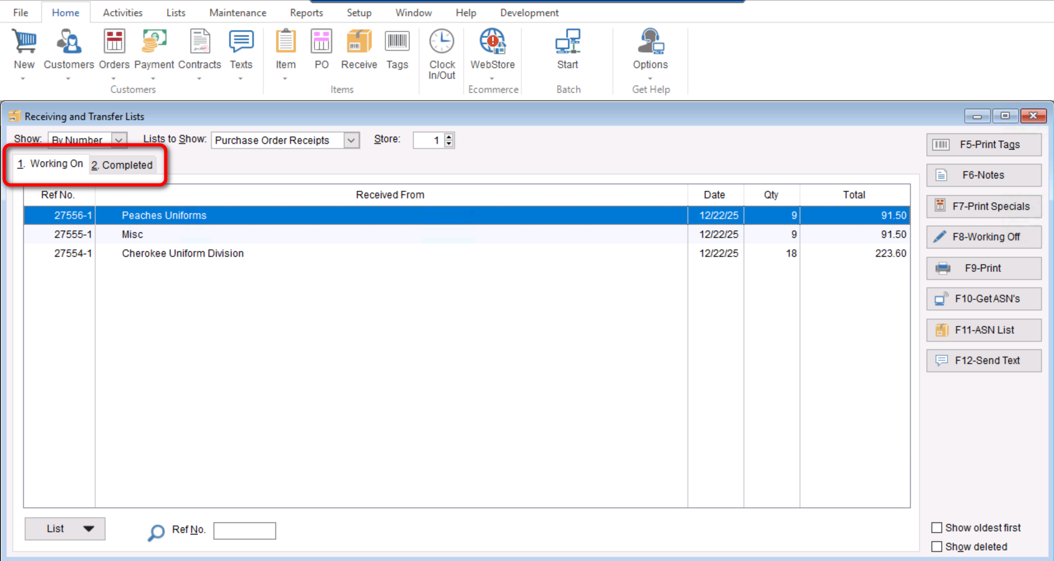Enable Show oldest first checkbox
Image resolution: width=1054 pixels, height=561 pixels.
[937, 527]
